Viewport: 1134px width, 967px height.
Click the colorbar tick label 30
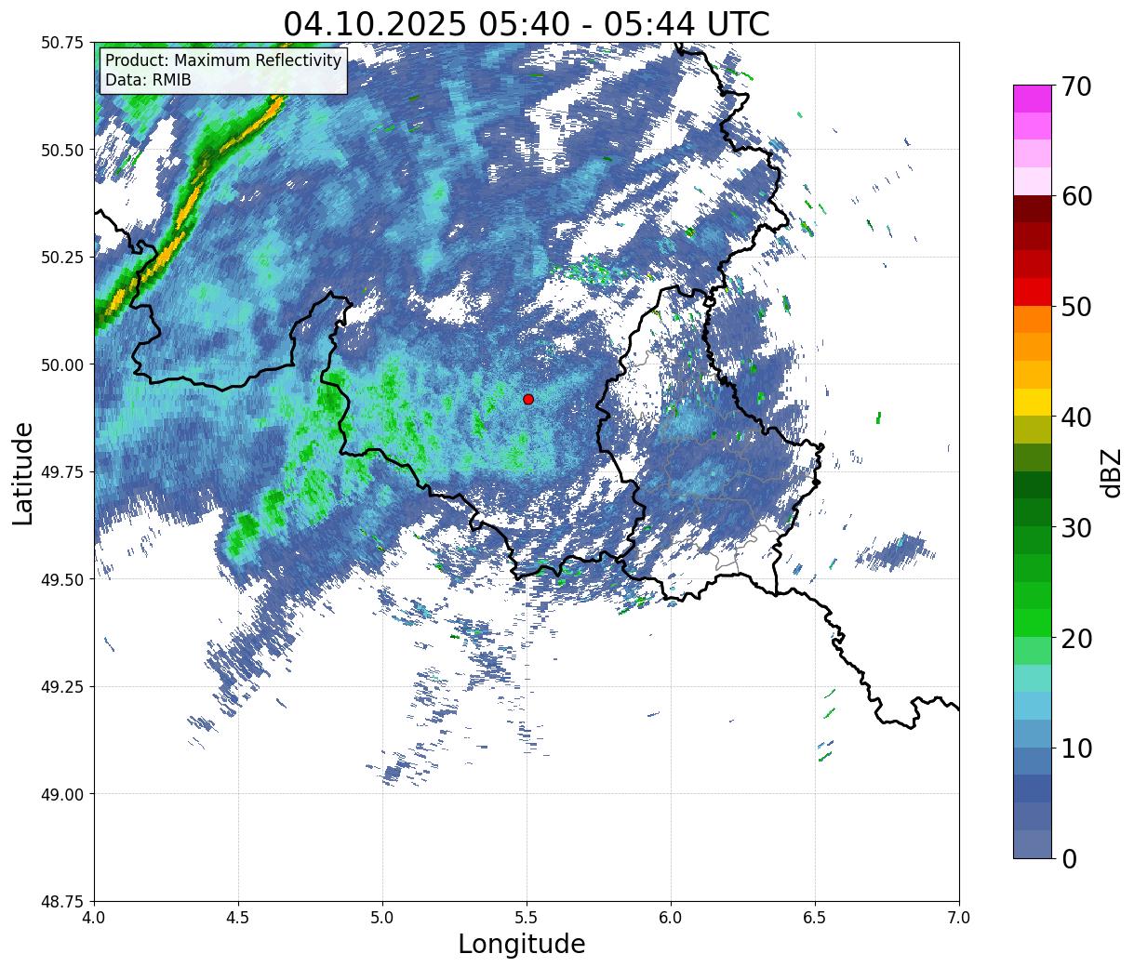[x=1076, y=527]
